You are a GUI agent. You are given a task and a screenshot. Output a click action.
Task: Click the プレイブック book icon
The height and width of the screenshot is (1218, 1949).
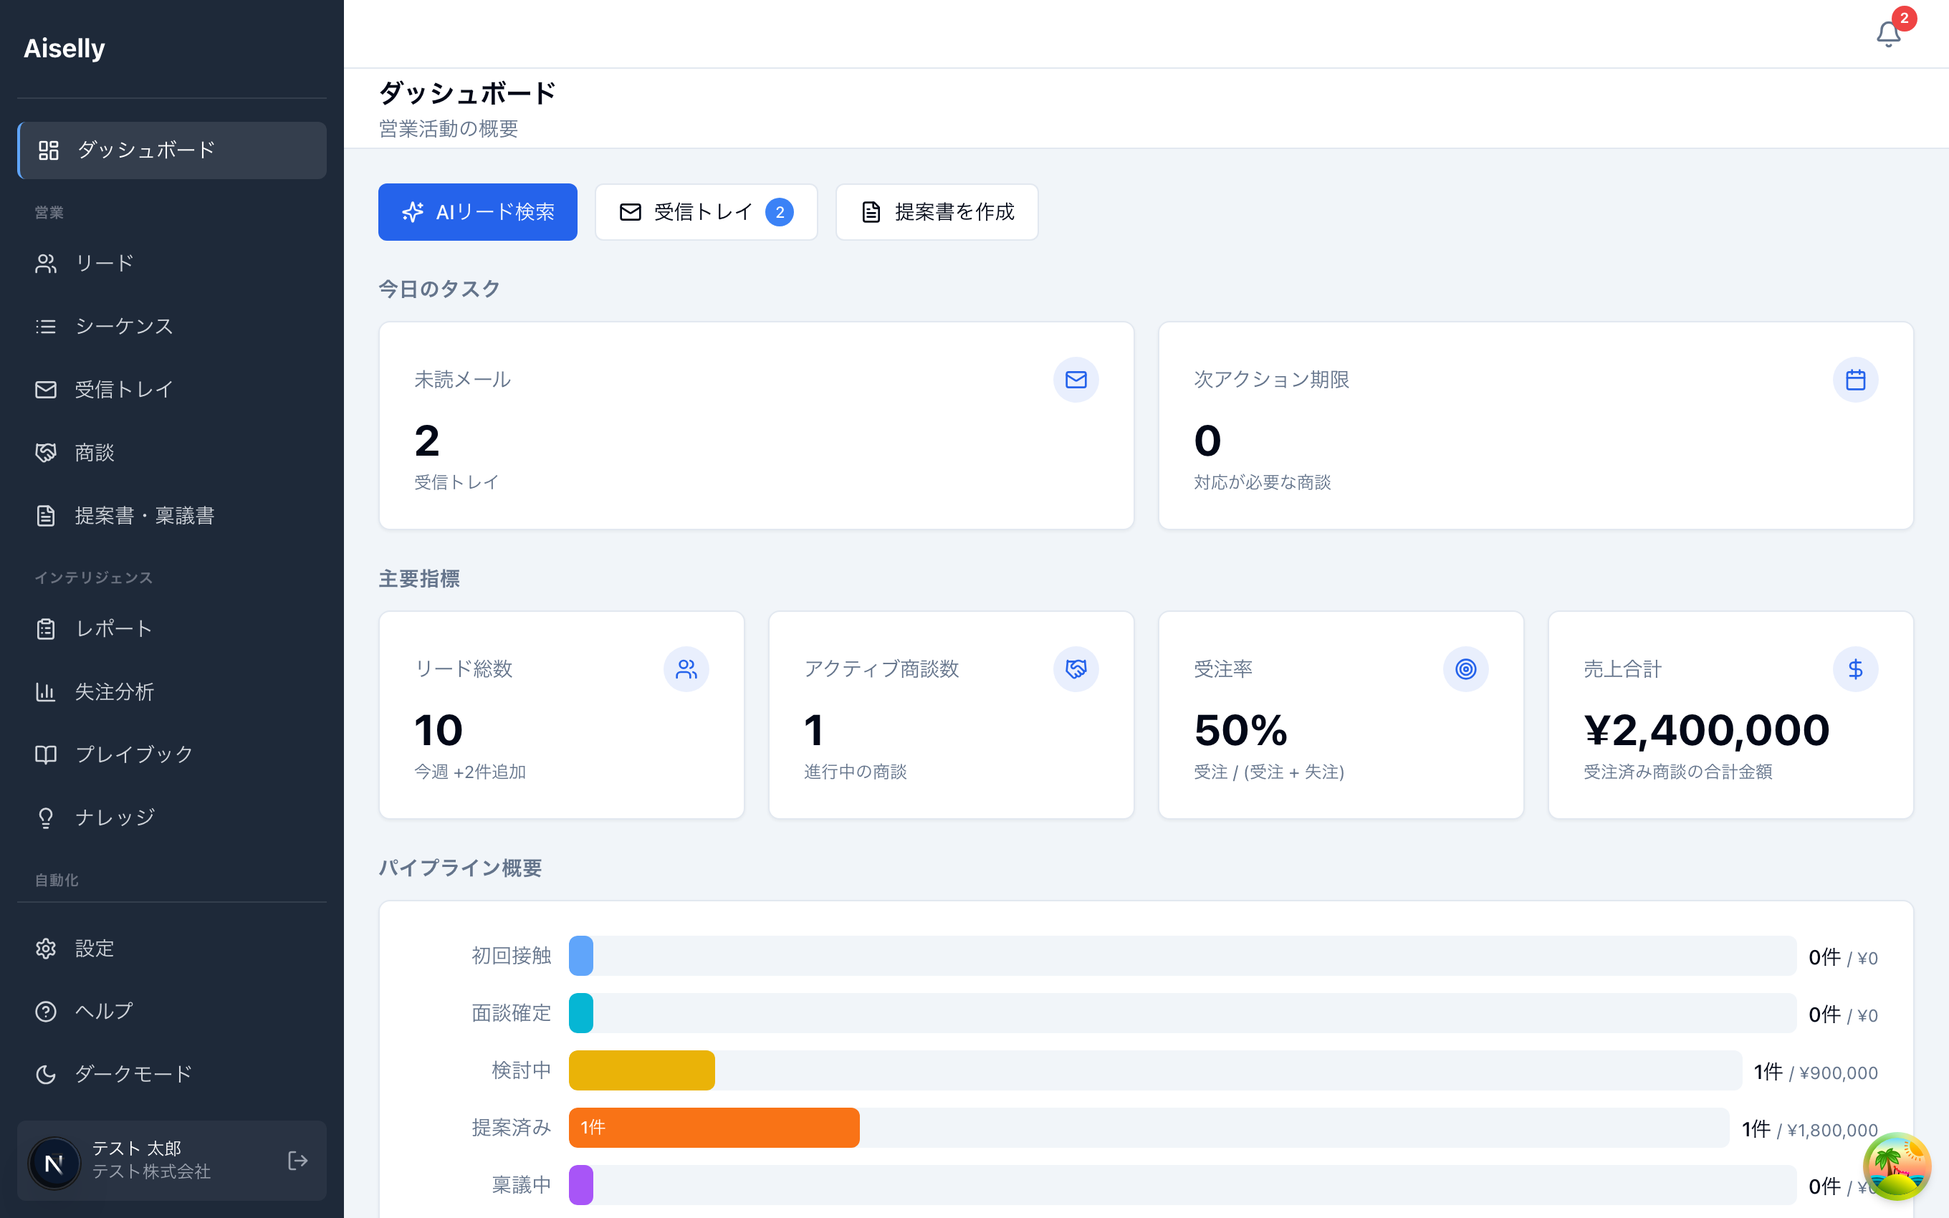pos(46,755)
